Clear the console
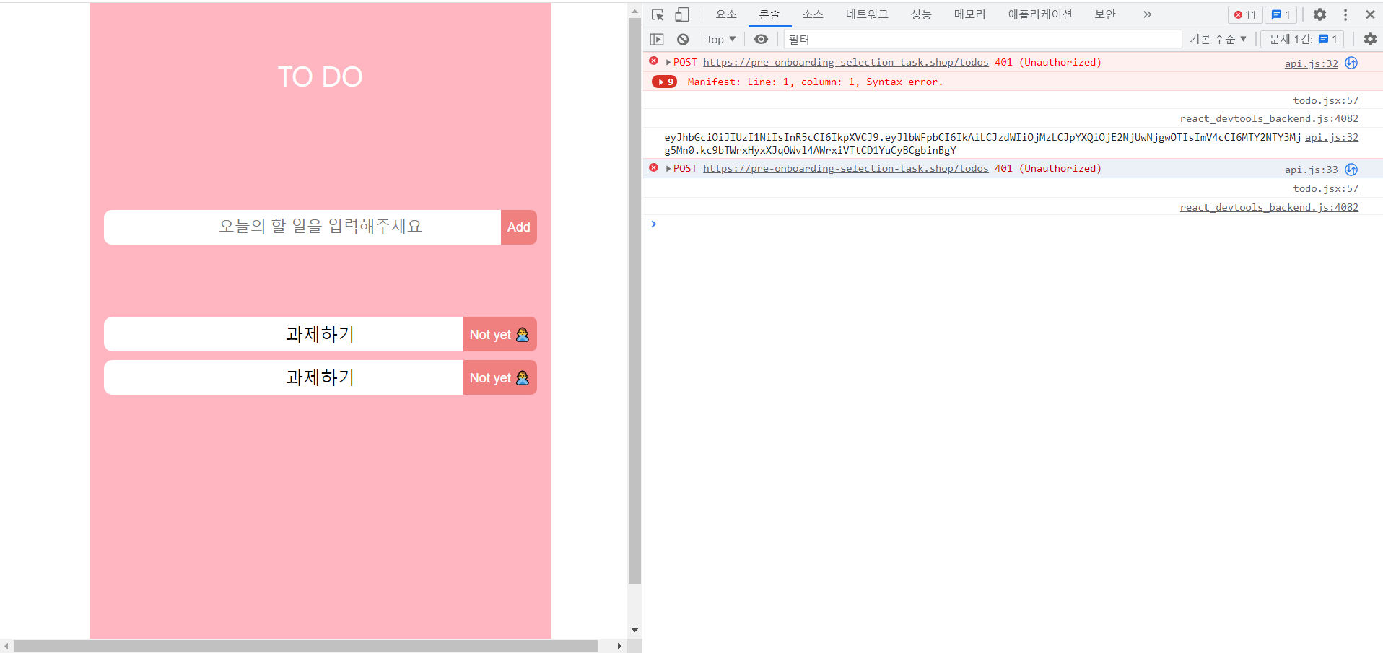Screen dimensions: 1383x653 pyautogui.click(x=683, y=39)
